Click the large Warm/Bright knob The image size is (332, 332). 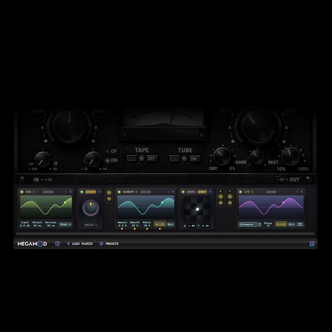[69, 126]
